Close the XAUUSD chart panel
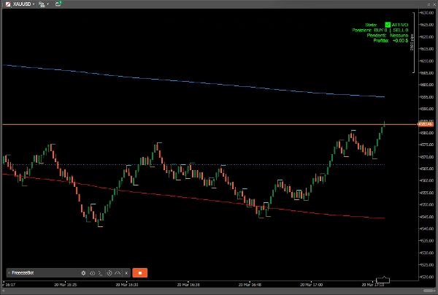 [x=434, y=4]
